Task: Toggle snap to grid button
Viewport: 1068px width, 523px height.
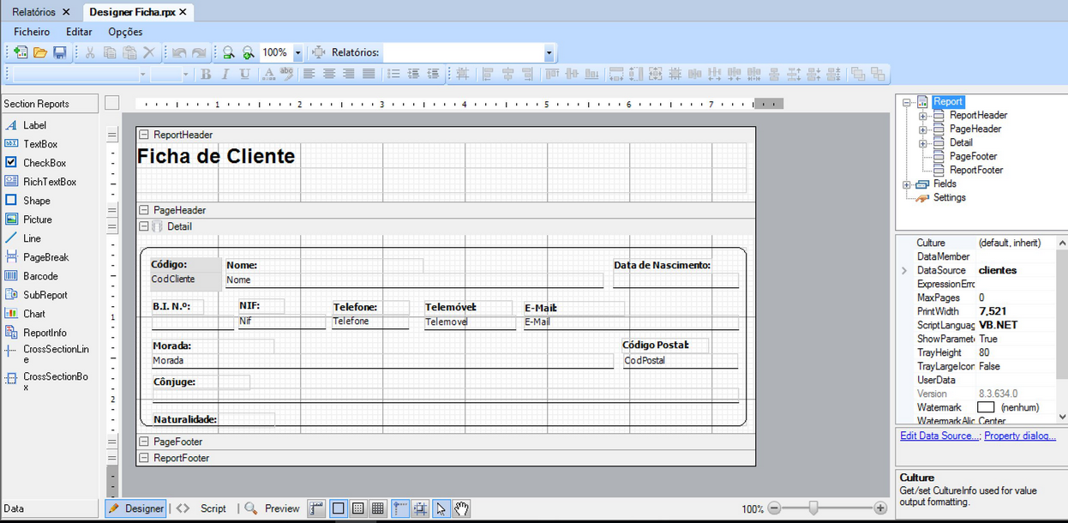Action: click(420, 508)
